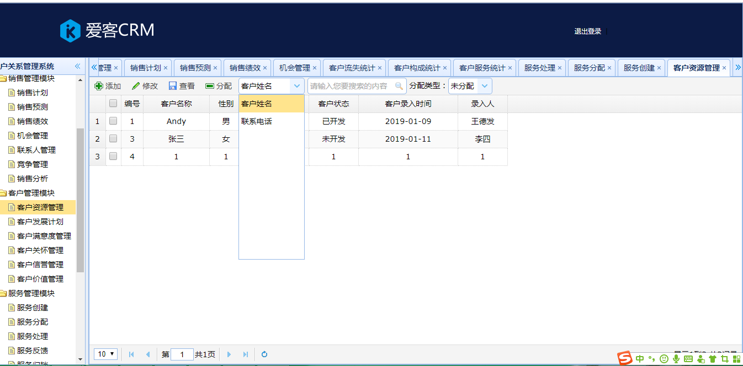Check the Andy row checkbox
The height and width of the screenshot is (366, 743).
pos(113,121)
